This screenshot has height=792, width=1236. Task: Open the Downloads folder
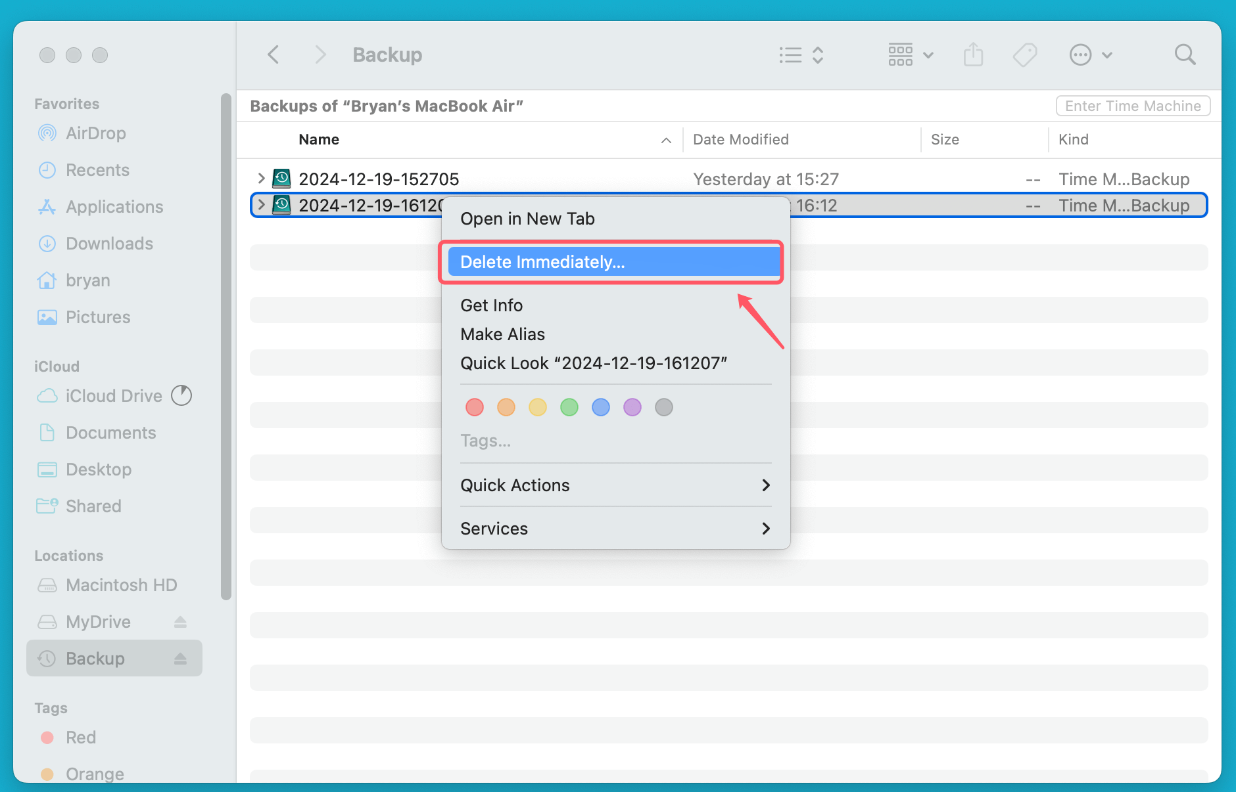point(108,244)
